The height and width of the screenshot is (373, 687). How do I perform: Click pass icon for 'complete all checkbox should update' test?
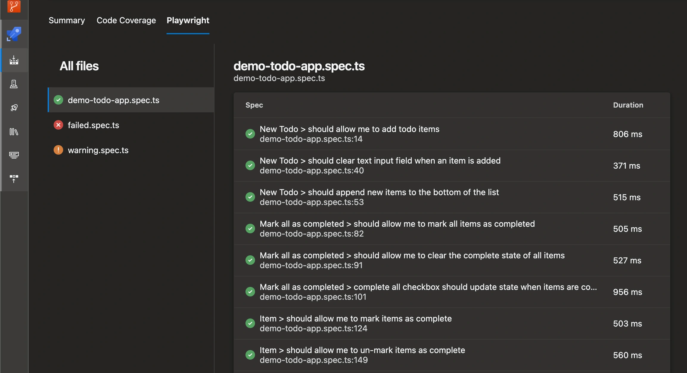tap(250, 292)
